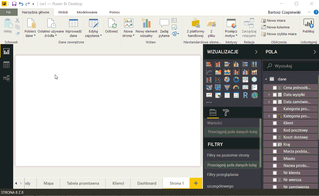
Task: Switch to the Dashboard page tab
Action: pyautogui.click(x=147, y=183)
